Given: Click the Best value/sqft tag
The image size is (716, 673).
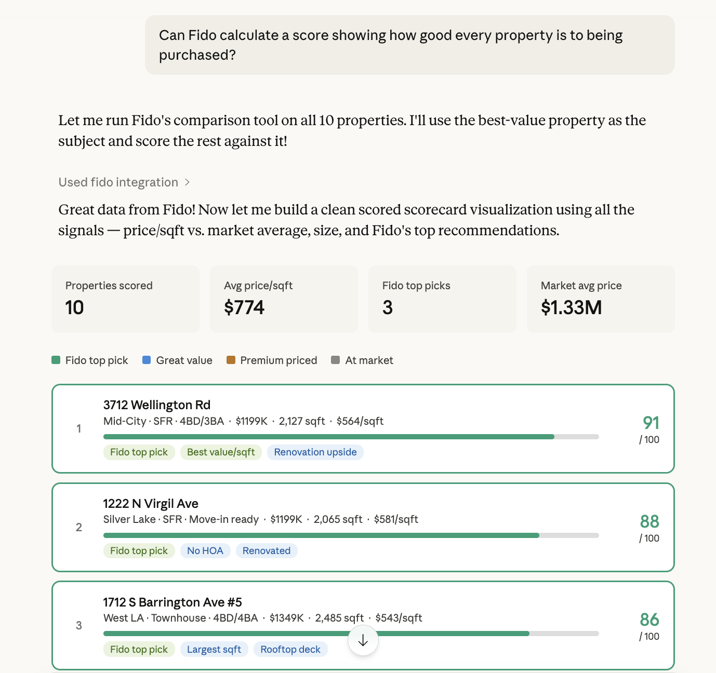Looking at the screenshot, I should point(221,452).
